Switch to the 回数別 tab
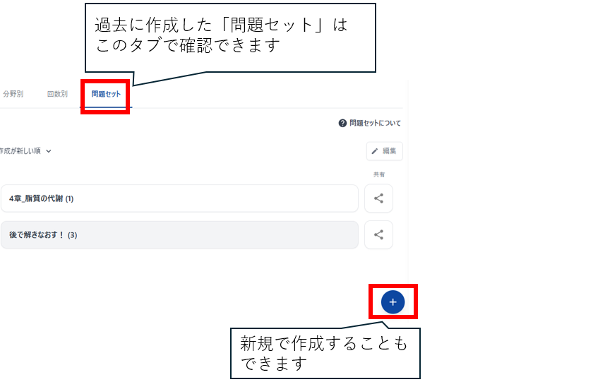This screenshot has height=382, width=593. 57,94
